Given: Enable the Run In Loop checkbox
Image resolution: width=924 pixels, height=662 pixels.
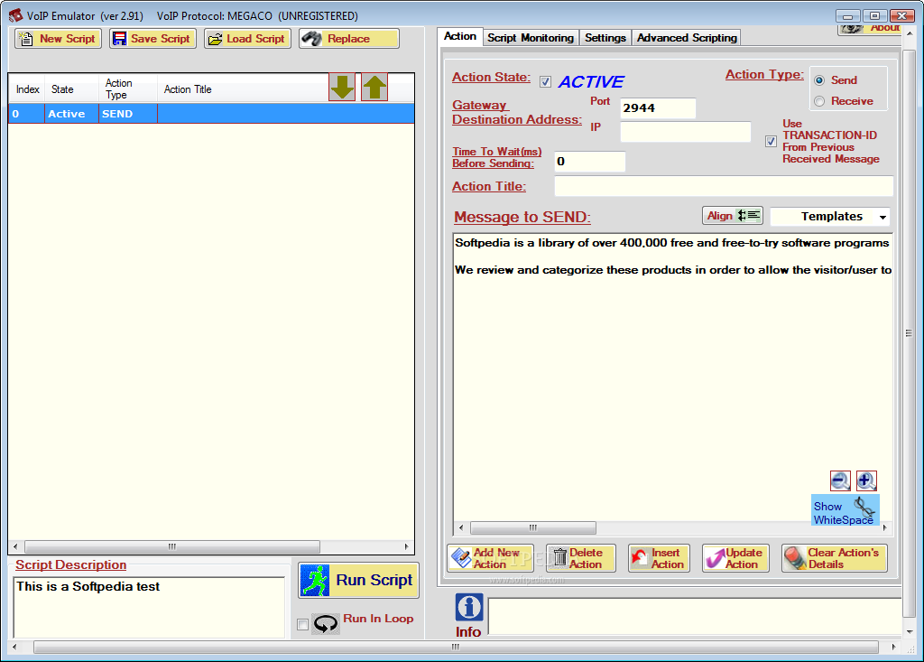Looking at the screenshot, I should [x=303, y=624].
